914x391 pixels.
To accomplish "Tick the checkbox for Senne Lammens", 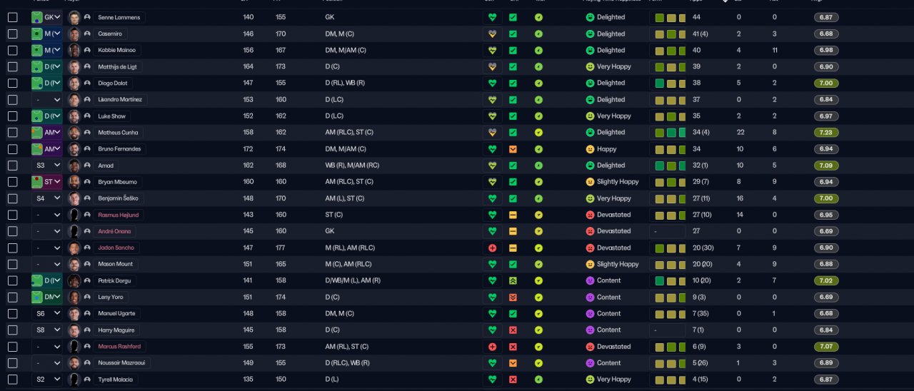I will [12, 17].
